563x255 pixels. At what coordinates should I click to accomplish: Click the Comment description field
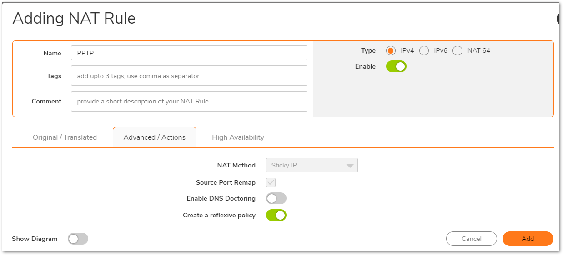point(189,101)
